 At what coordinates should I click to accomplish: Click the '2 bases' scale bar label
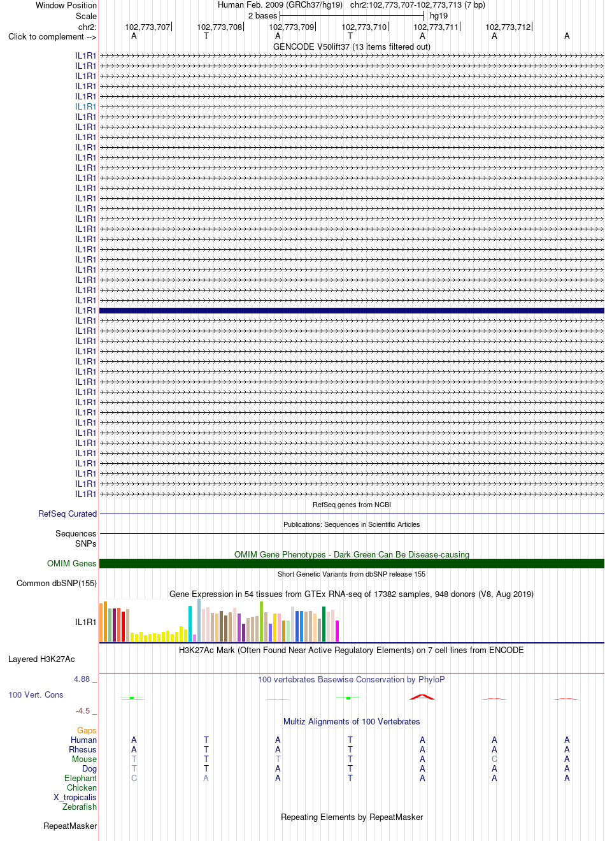click(263, 15)
